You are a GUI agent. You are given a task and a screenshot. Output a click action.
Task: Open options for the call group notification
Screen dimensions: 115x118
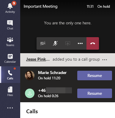105,60
